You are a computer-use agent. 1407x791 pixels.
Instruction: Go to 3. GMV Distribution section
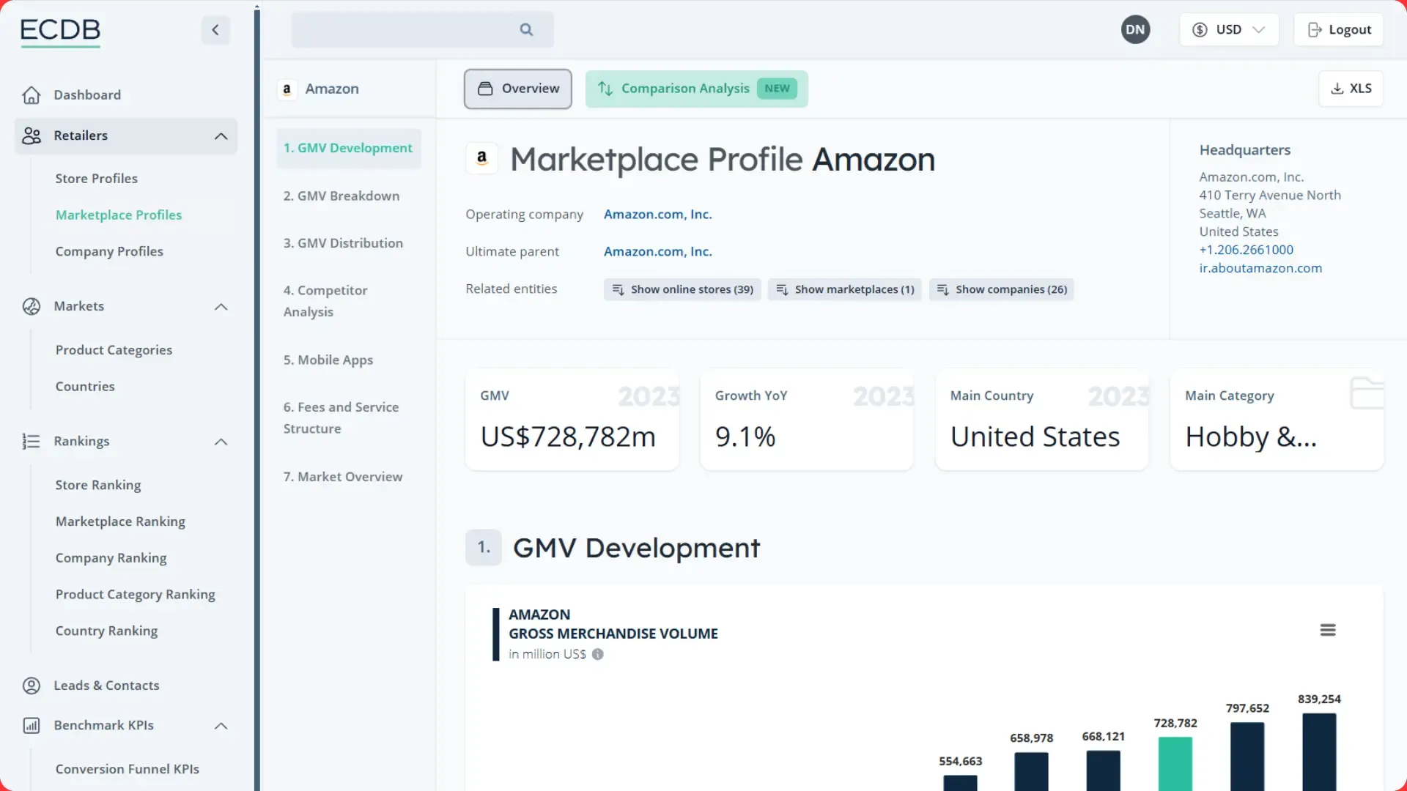point(343,243)
